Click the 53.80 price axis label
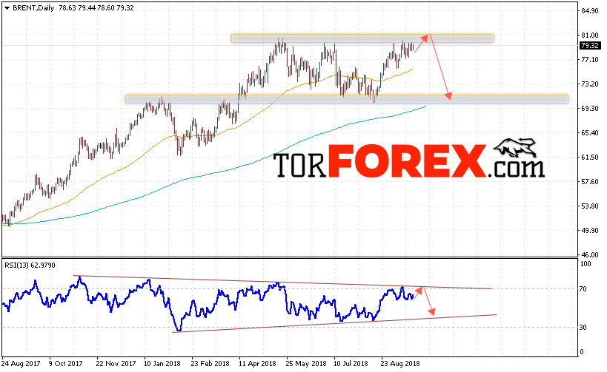The image size is (607, 372). click(589, 206)
